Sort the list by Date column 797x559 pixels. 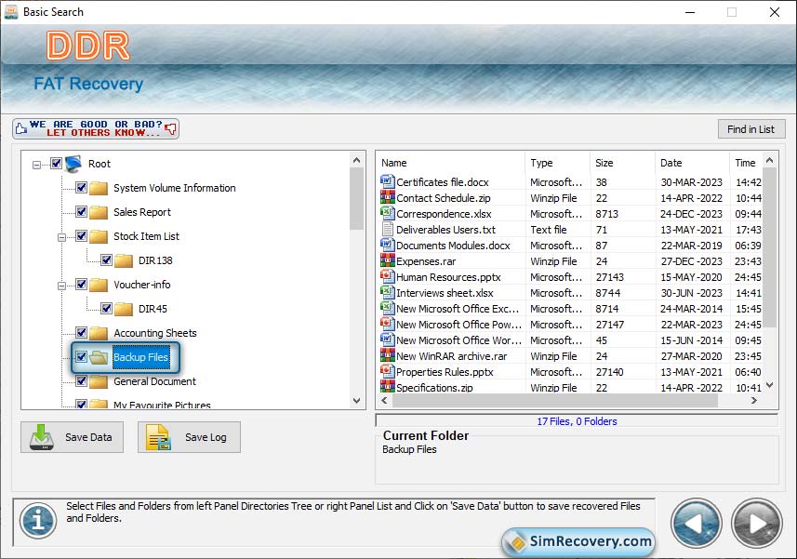[x=692, y=163]
